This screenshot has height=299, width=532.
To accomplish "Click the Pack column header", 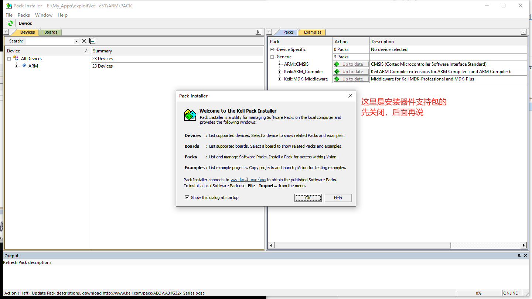I will click(300, 41).
